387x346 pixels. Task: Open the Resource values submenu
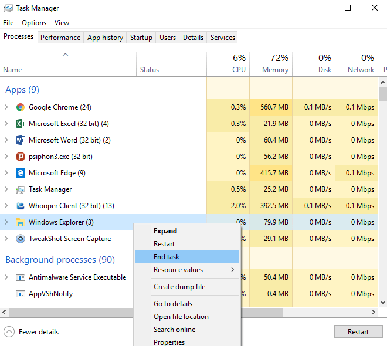(187, 270)
